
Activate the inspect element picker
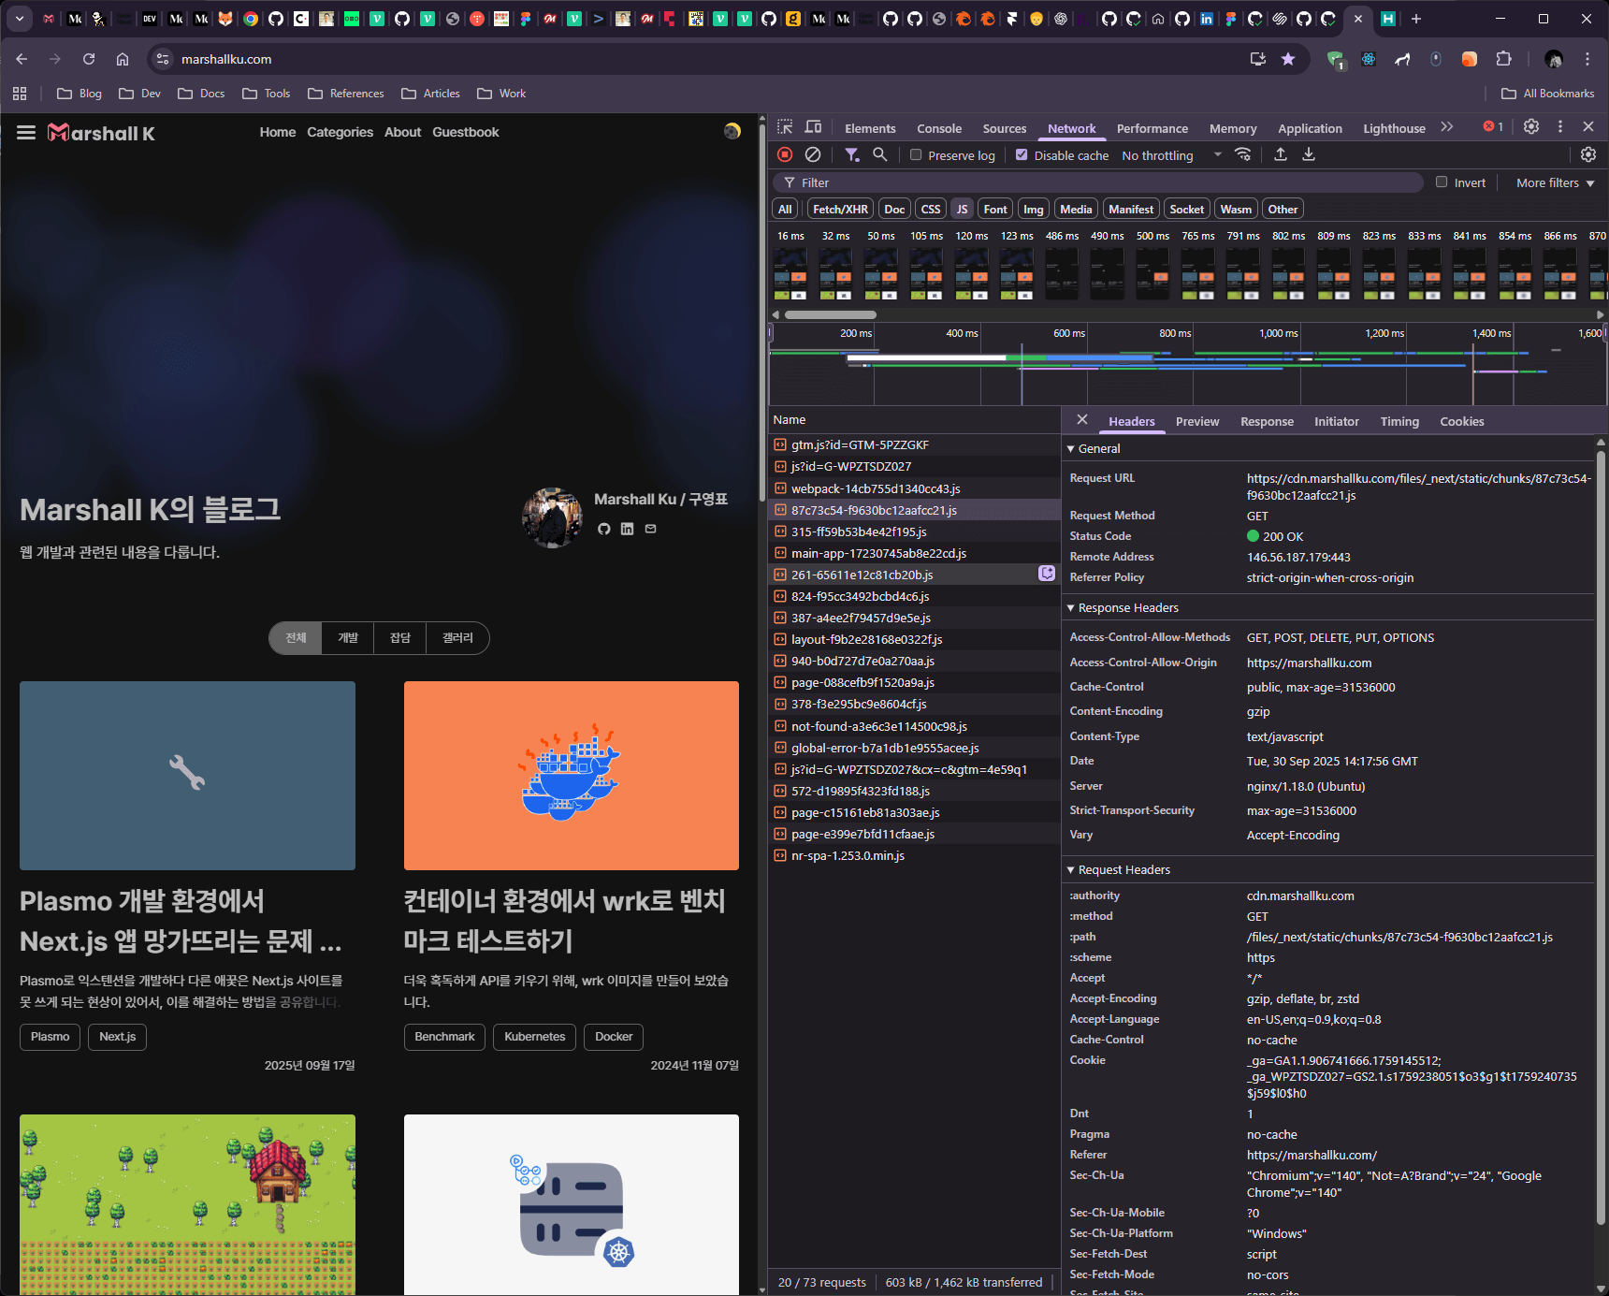[785, 127]
